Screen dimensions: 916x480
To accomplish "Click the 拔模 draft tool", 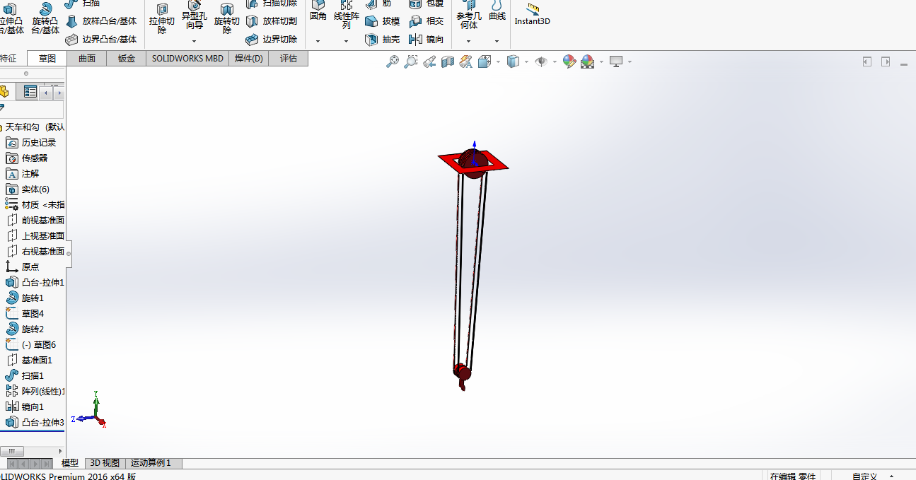I will tap(383, 21).
